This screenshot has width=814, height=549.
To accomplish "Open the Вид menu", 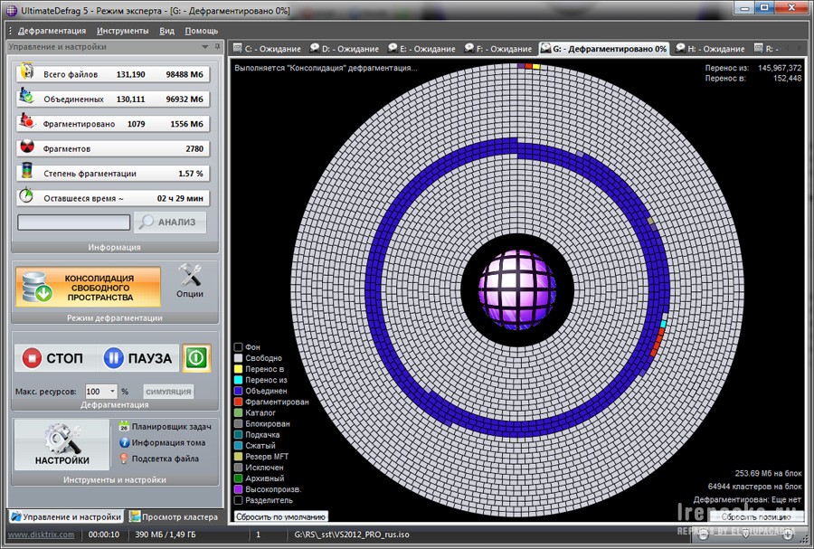I will [x=166, y=31].
